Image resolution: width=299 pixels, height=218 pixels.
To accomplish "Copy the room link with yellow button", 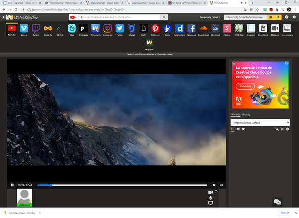I will (270, 17).
